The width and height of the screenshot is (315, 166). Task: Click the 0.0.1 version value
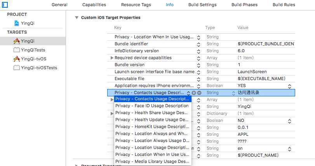pos(243,127)
